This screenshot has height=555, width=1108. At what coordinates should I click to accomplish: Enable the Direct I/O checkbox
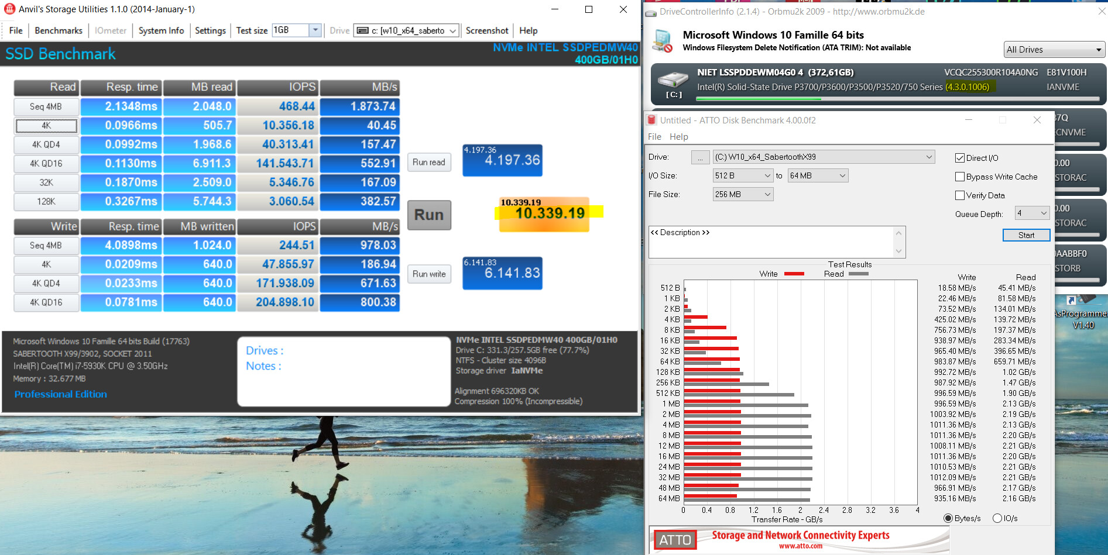click(960, 158)
